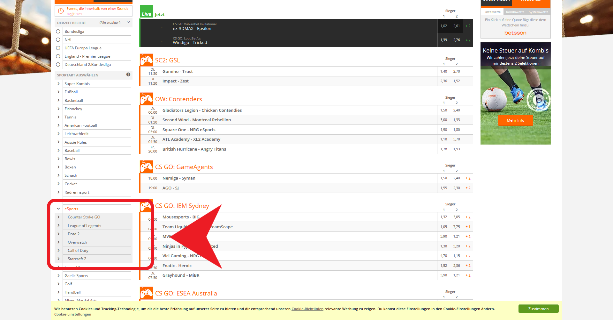613x320 pixels.
Task: Click the SC2: GSL league heading
Action: pyautogui.click(x=168, y=60)
